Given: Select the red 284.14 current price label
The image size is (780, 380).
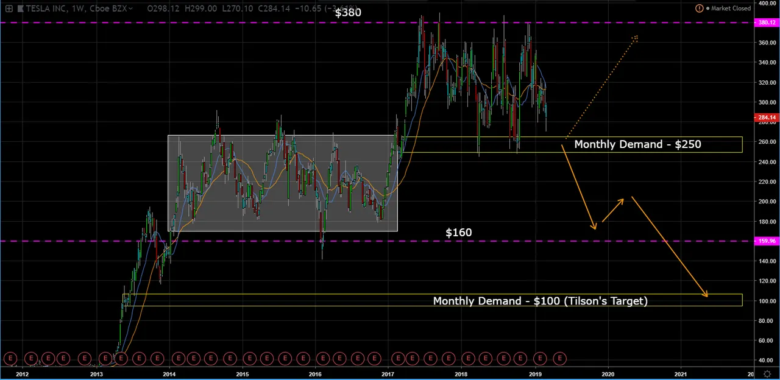Looking at the screenshot, I should point(767,118).
